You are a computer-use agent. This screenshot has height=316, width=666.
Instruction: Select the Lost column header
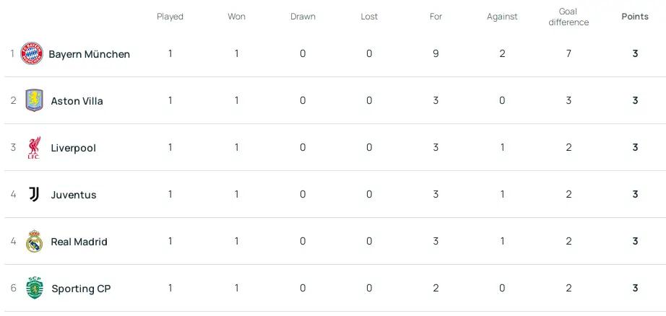click(x=369, y=17)
